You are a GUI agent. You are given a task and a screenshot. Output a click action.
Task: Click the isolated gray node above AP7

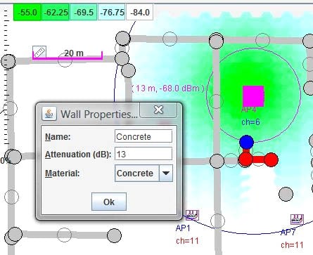(286, 194)
